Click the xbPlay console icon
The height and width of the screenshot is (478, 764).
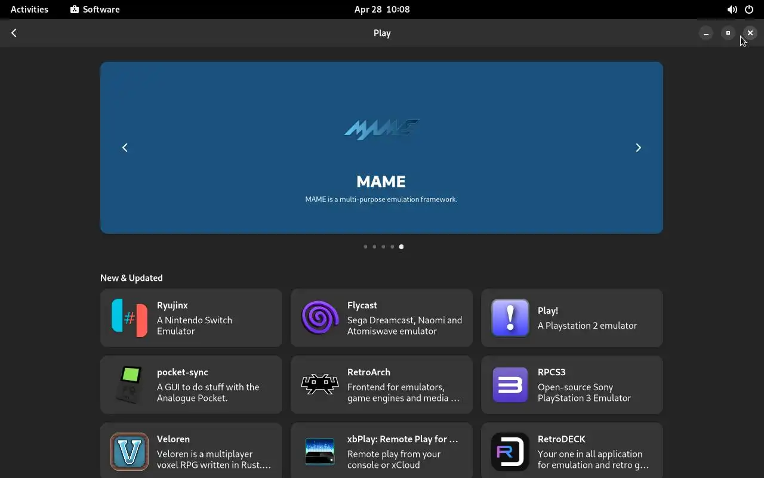coord(320,452)
